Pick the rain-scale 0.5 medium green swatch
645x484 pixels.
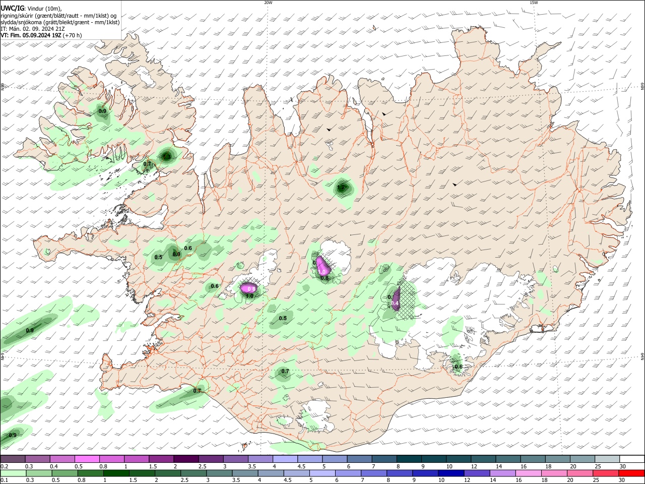[64, 473]
